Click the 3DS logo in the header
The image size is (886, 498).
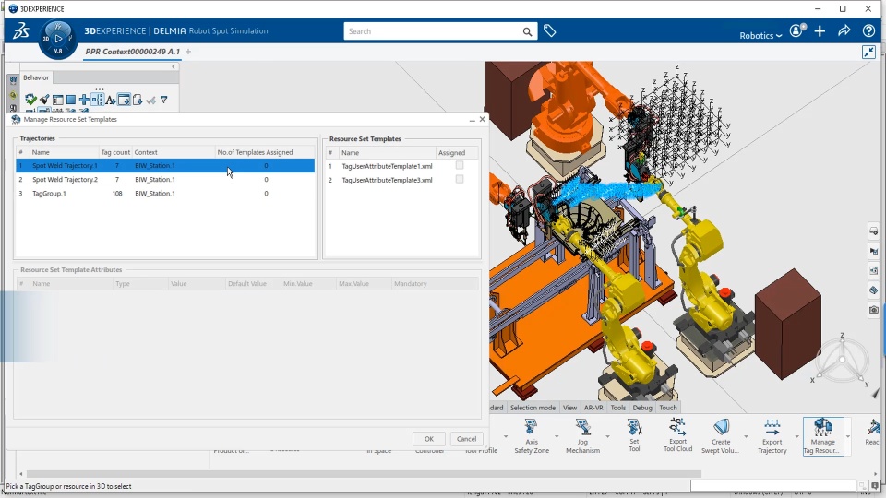tap(21, 31)
